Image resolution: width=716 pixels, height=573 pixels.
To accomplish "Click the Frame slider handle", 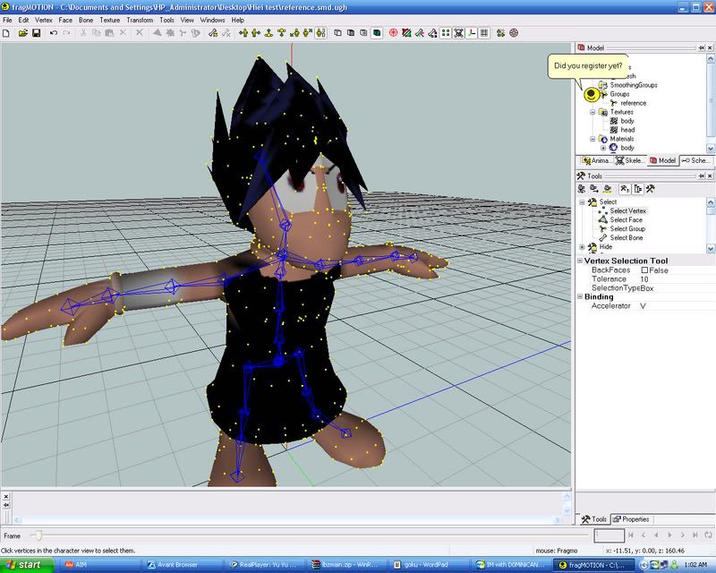I will [38, 535].
